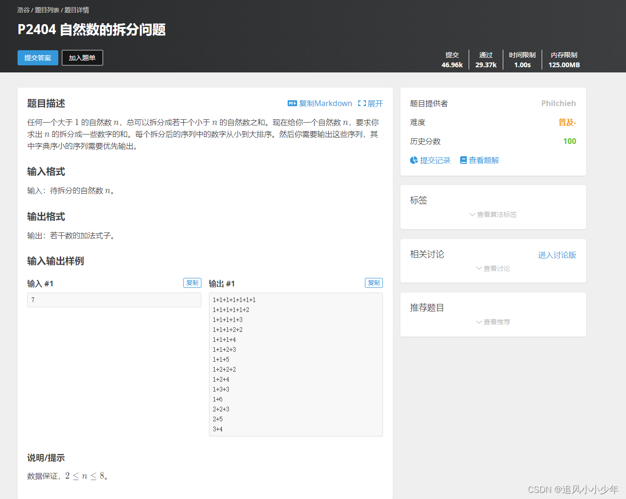Select output line 1+2+2+2
626x499 pixels.
click(224, 369)
